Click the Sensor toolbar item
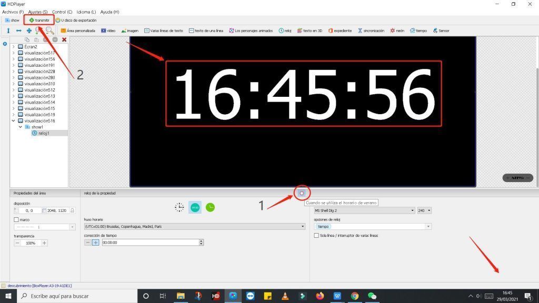 click(x=441, y=31)
